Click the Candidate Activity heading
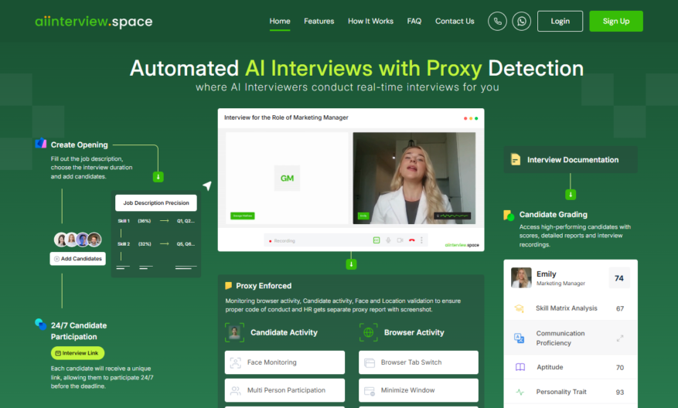Viewport: 678px width, 408px height. 284,332
